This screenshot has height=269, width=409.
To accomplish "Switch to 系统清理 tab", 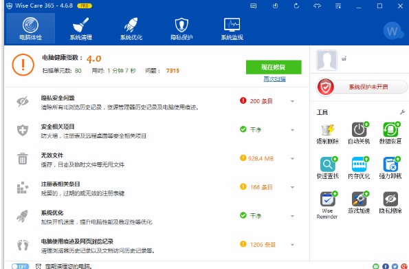I will [81, 28].
